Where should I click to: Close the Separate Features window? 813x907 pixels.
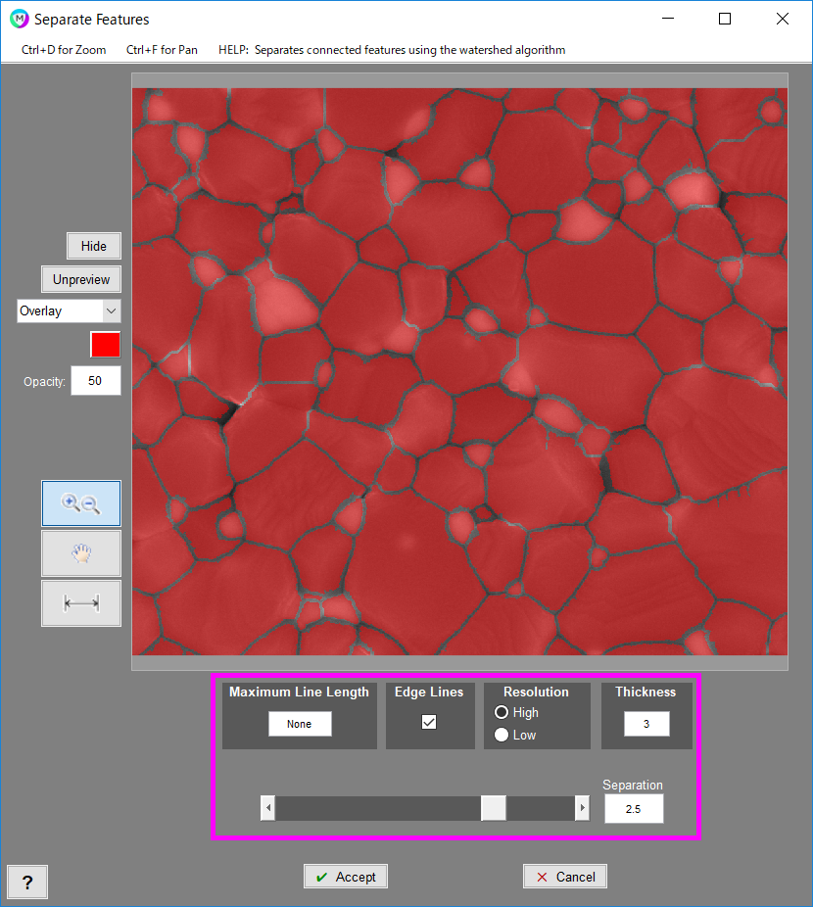tap(783, 19)
